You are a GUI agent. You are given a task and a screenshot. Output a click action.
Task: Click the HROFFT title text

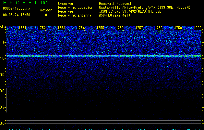coord(20,3)
